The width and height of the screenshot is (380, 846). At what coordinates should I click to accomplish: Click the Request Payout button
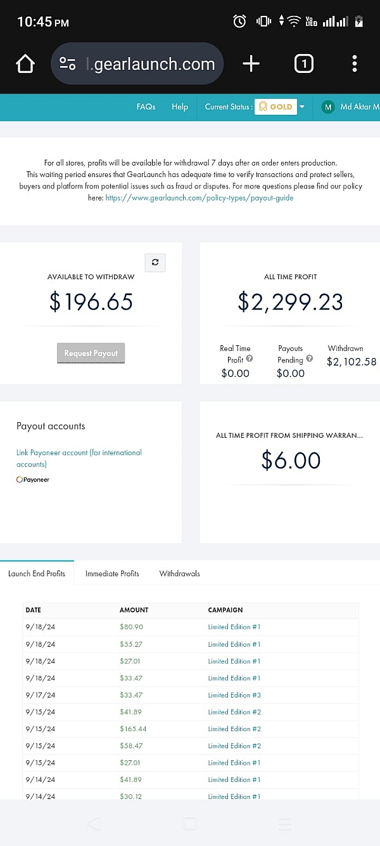point(91,354)
